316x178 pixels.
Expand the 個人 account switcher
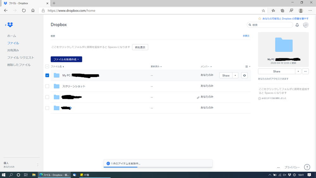click(x=38, y=165)
